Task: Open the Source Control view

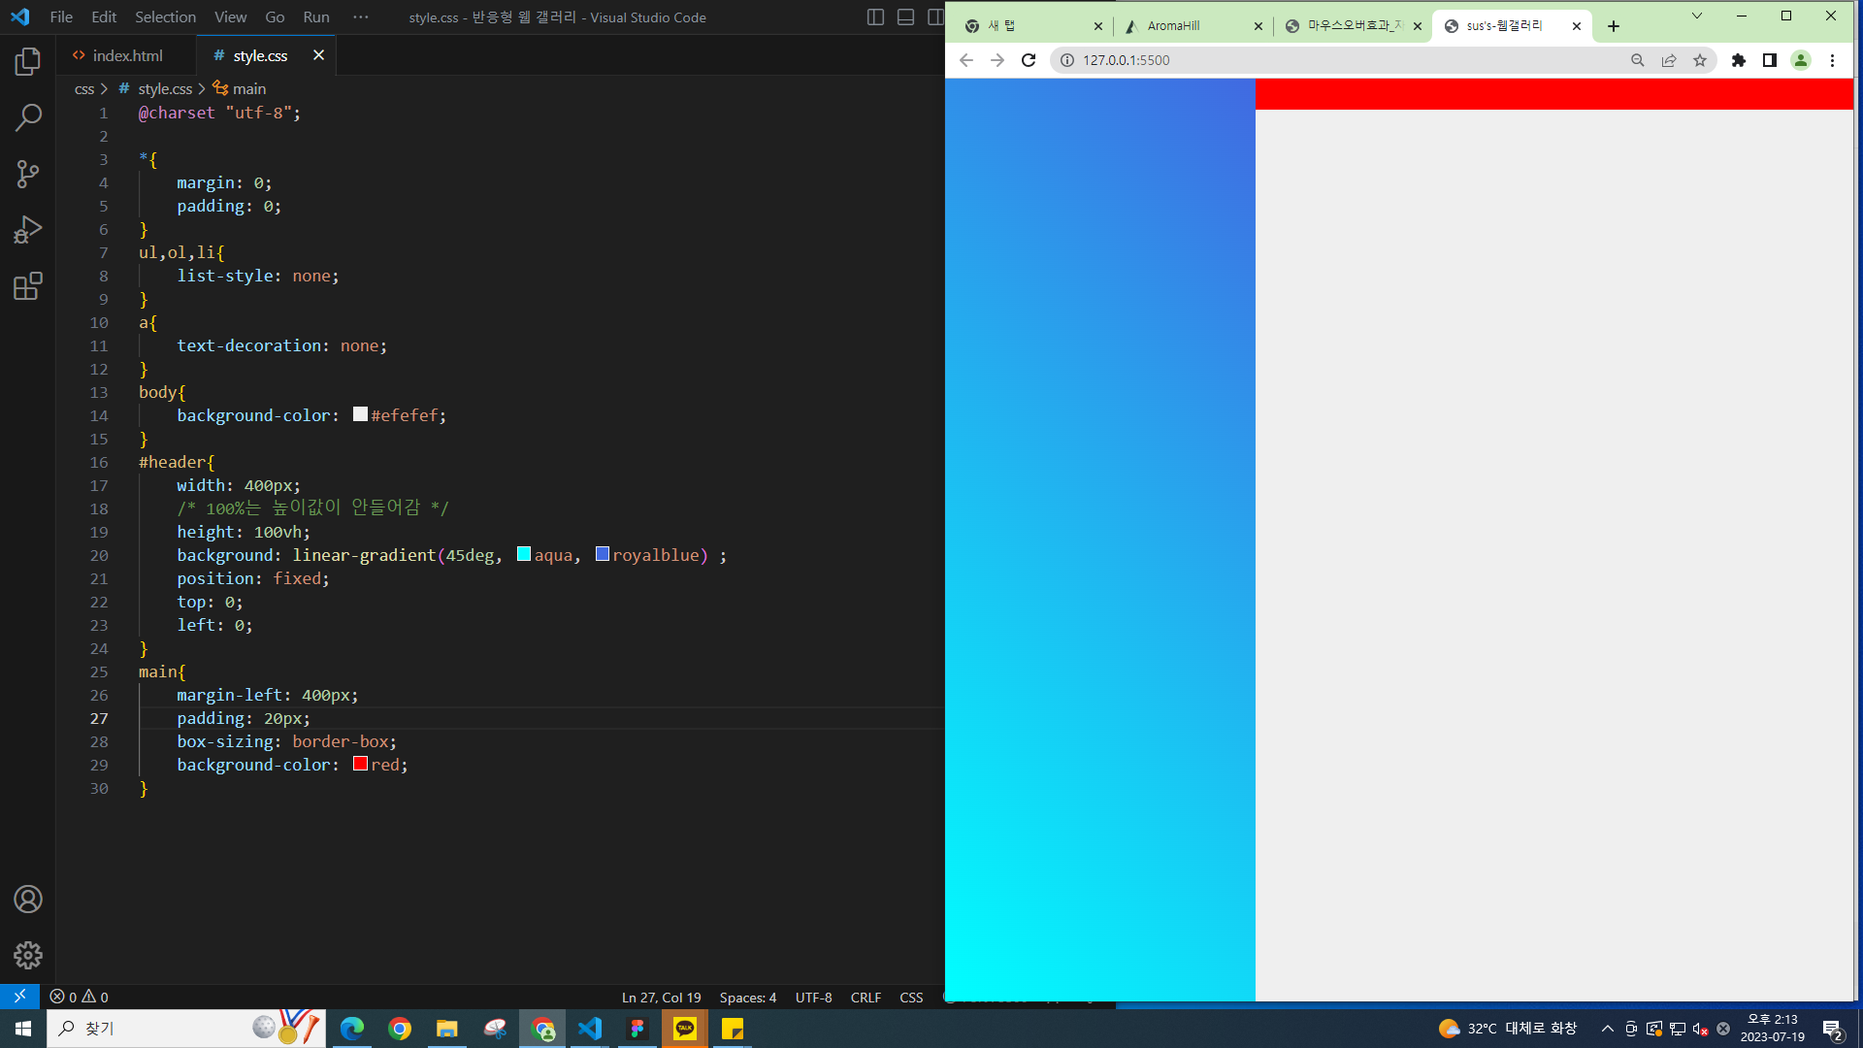Action: pyautogui.click(x=28, y=175)
